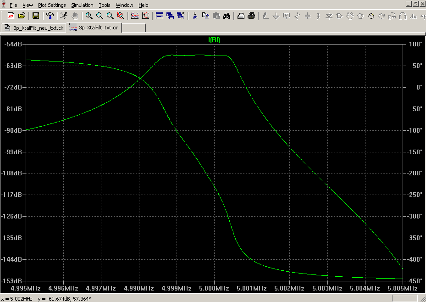Click the Rotate component icon
This screenshot has width=426, height=302.
[x=392, y=16]
